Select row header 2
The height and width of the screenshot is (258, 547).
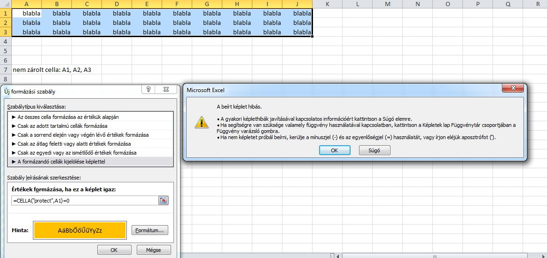[6, 23]
